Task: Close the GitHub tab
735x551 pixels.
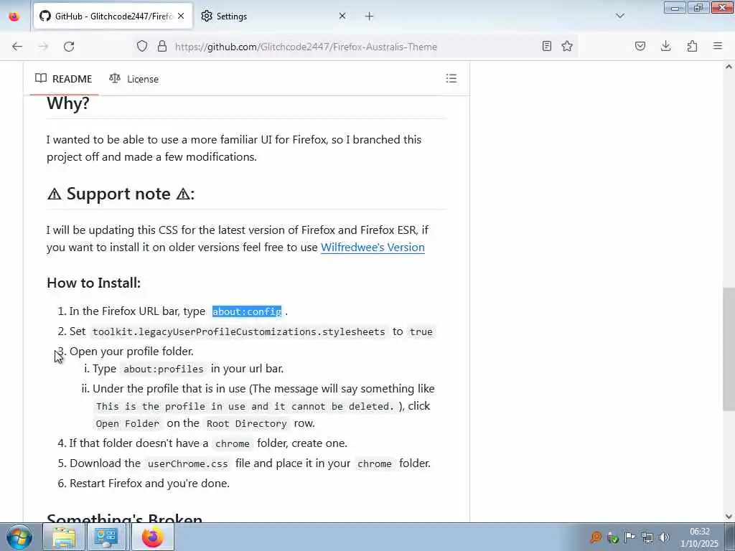Action: click(x=181, y=16)
